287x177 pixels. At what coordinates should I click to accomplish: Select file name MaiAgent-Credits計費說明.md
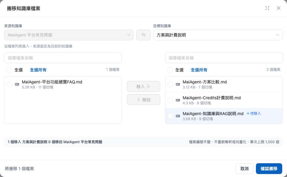coord(212,98)
